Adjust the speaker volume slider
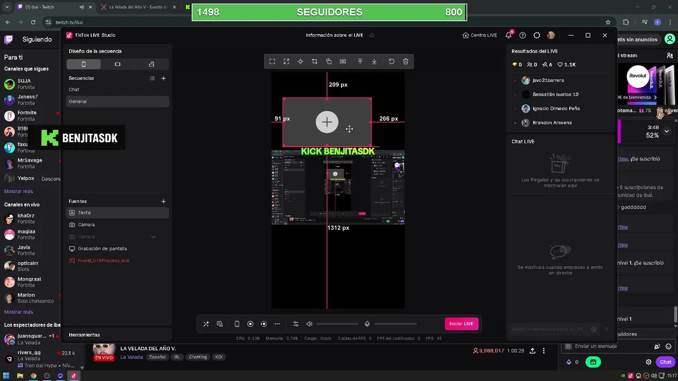Image resolution: width=678 pixels, height=381 pixels. coord(337,324)
